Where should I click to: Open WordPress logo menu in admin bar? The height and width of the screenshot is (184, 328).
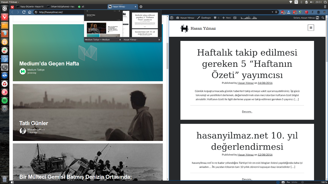172,18
